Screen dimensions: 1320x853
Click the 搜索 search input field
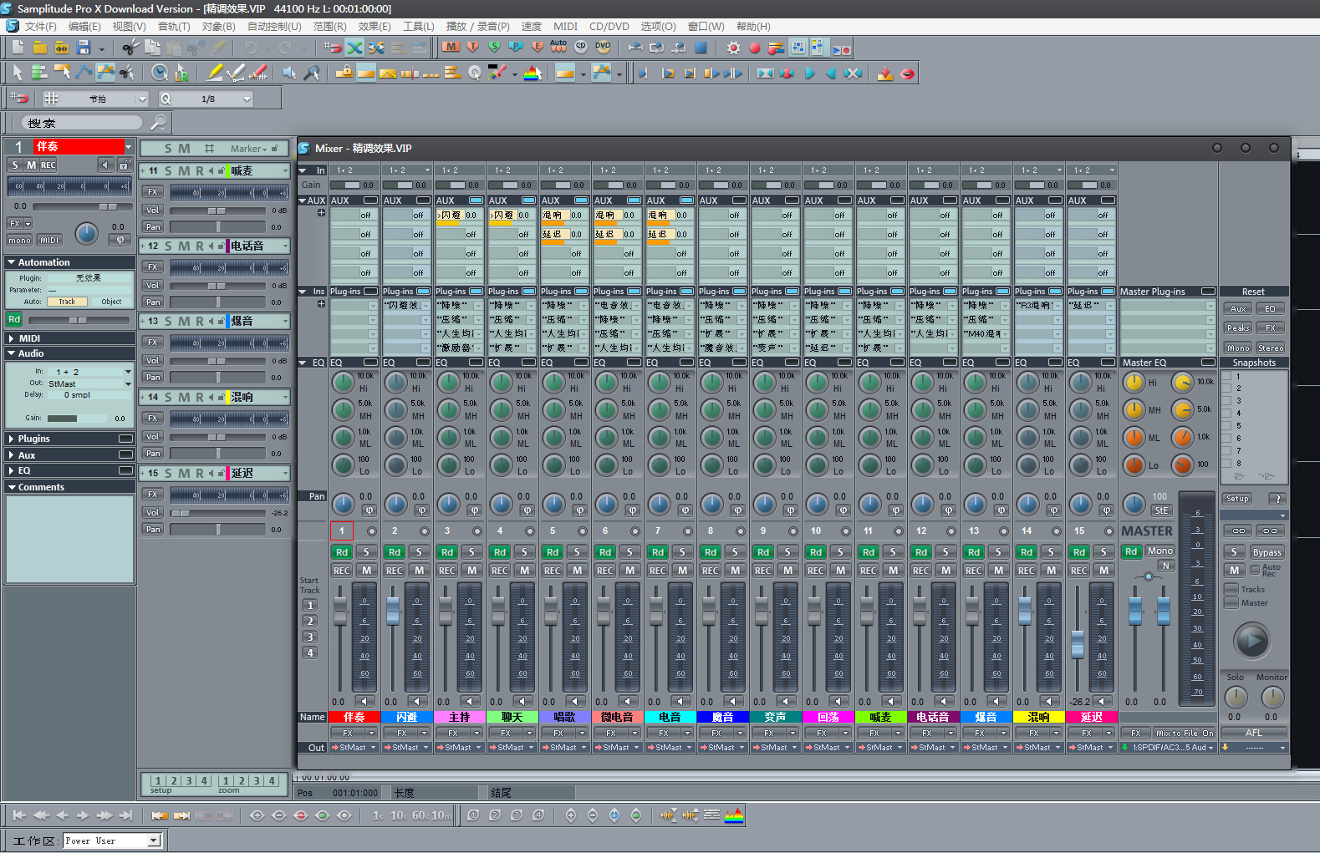tap(83, 123)
